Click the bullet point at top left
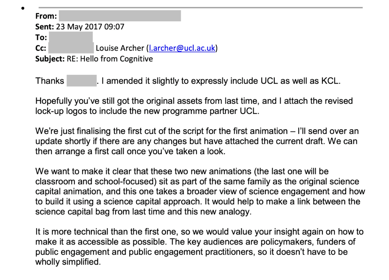389x280 pixels. (x=24, y=8)
